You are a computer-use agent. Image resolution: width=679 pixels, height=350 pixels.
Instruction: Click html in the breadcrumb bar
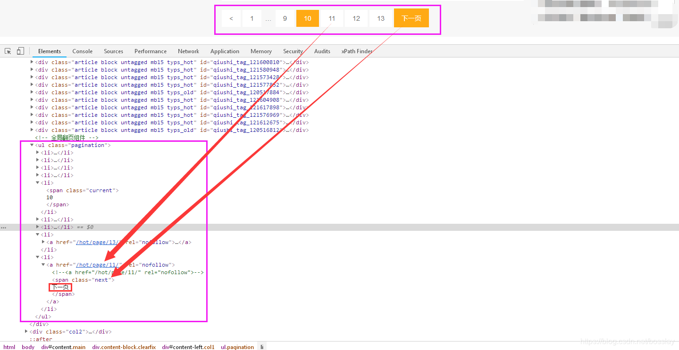(x=9, y=347)
